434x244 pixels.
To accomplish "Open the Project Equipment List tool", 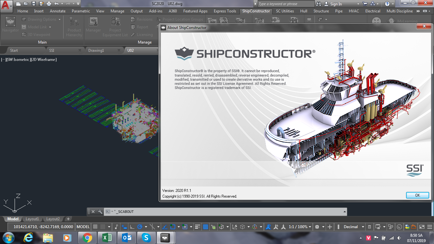I will tap(115, 26).
